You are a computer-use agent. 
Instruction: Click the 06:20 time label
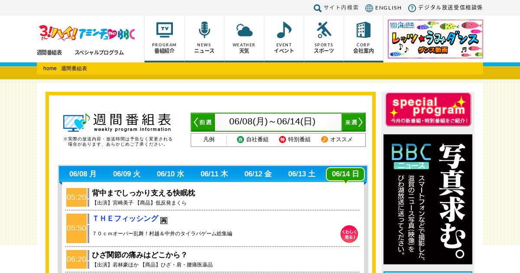click(76, 259)
